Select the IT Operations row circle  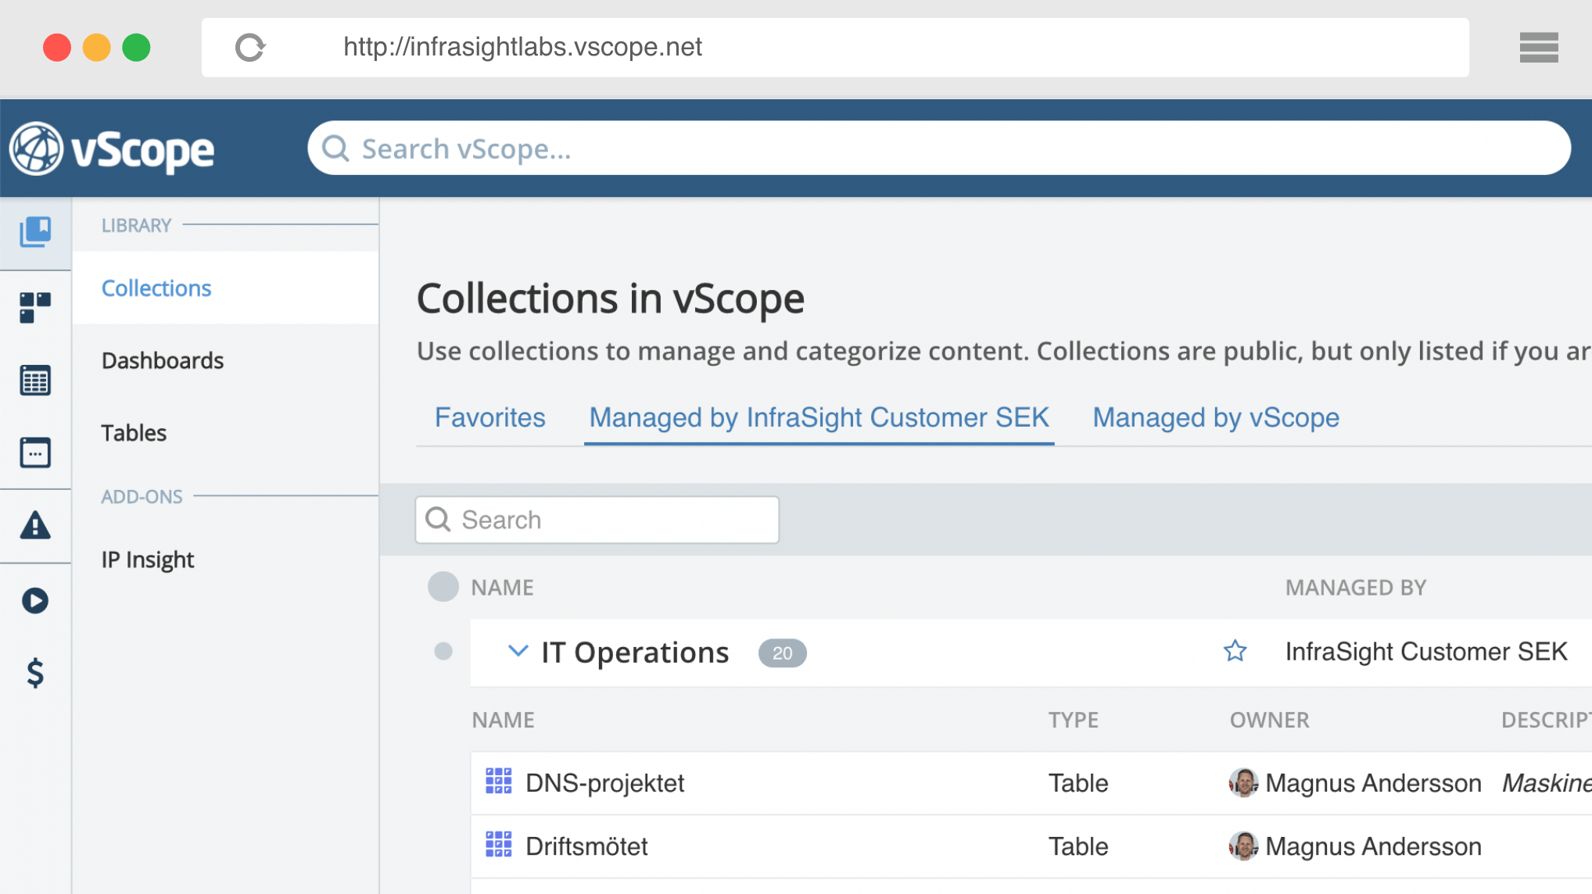(x=443, y=651)
